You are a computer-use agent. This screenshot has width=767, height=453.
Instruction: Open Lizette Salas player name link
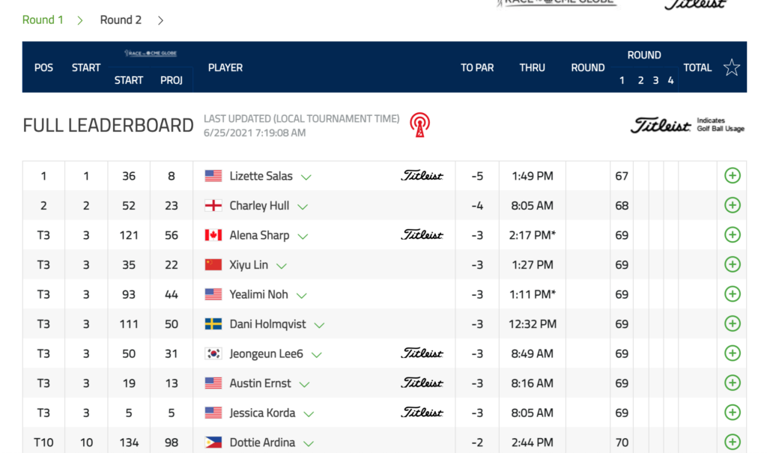[x=261, y=176]
